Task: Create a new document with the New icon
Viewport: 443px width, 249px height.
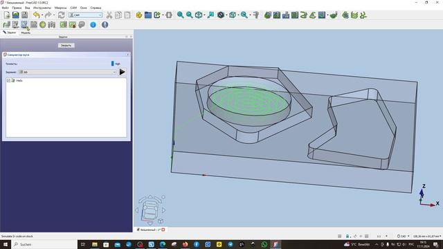Action: tap(7, 15)
